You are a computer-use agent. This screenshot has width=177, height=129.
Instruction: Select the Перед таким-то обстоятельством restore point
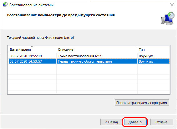click(x=85, y=61)
